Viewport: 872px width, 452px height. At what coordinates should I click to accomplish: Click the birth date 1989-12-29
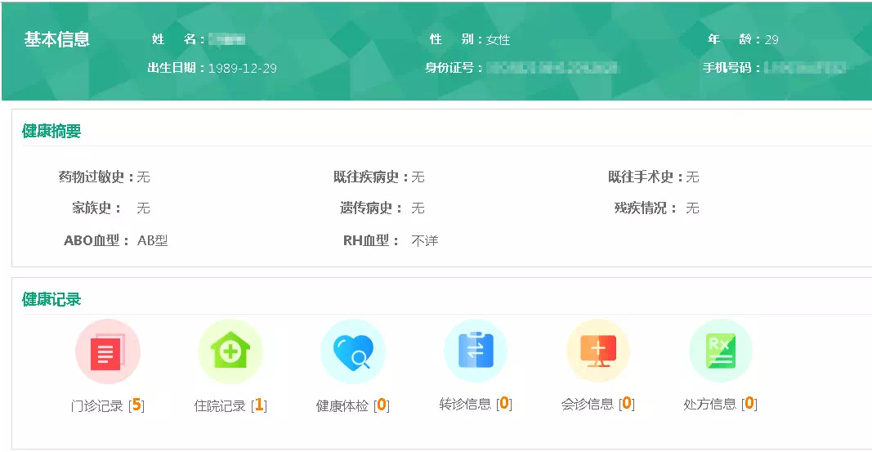click(x=242, y=68)
